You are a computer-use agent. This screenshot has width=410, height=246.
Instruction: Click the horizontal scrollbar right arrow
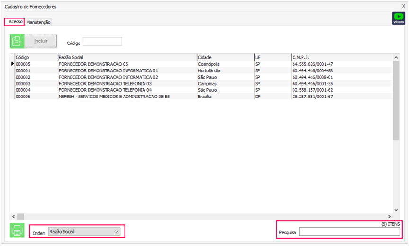[x=390, y=216]
